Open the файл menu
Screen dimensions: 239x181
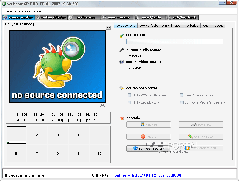click(x=8, y=11)
